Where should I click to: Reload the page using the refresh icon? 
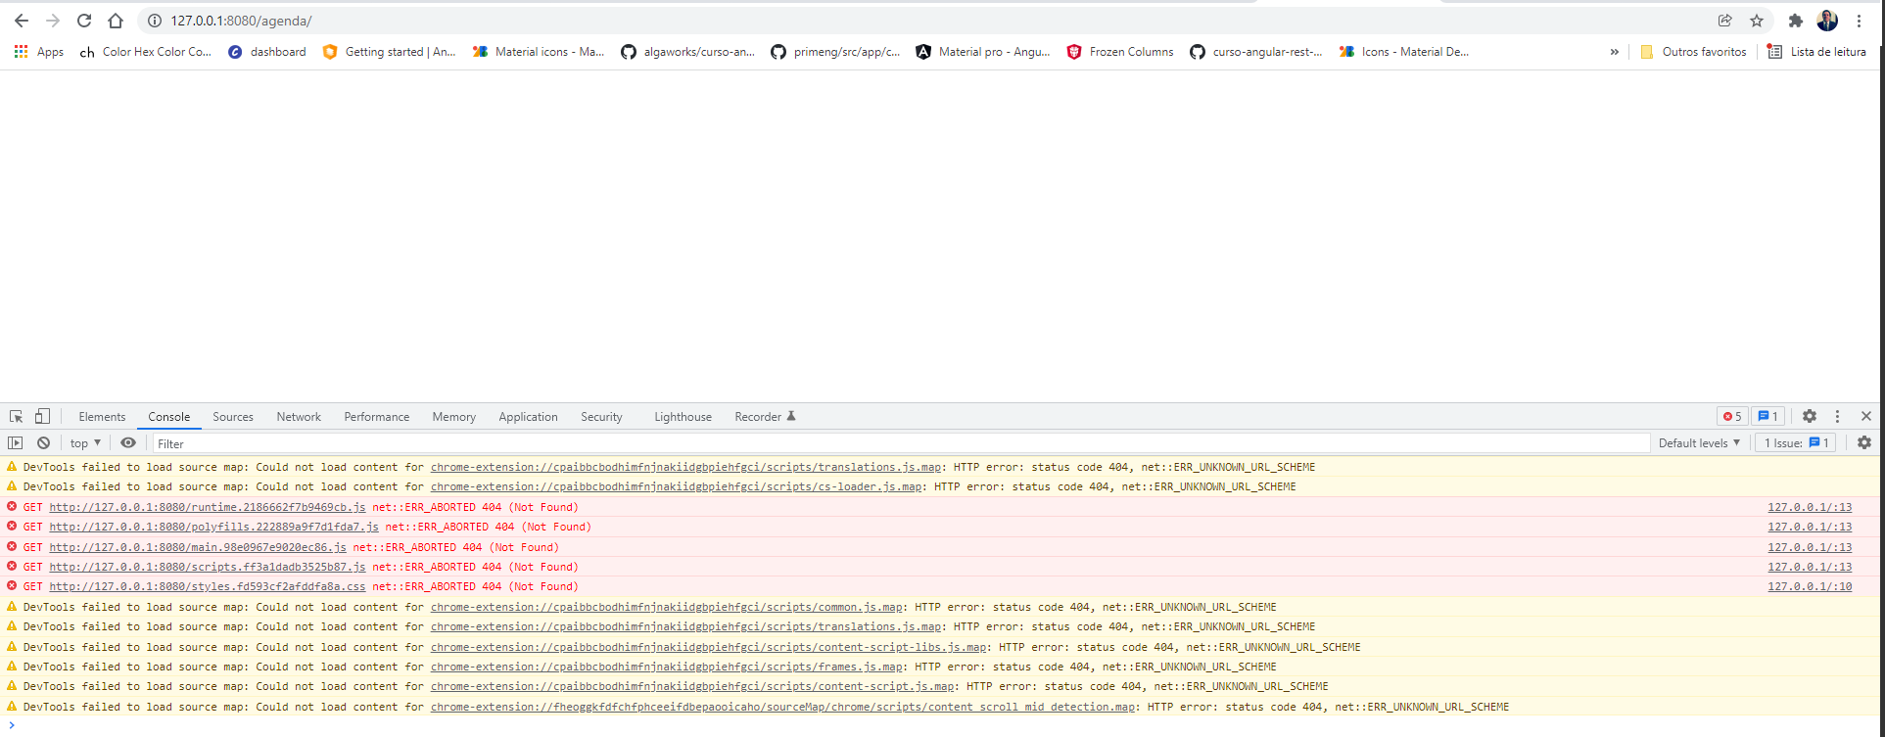pos(84,21)
